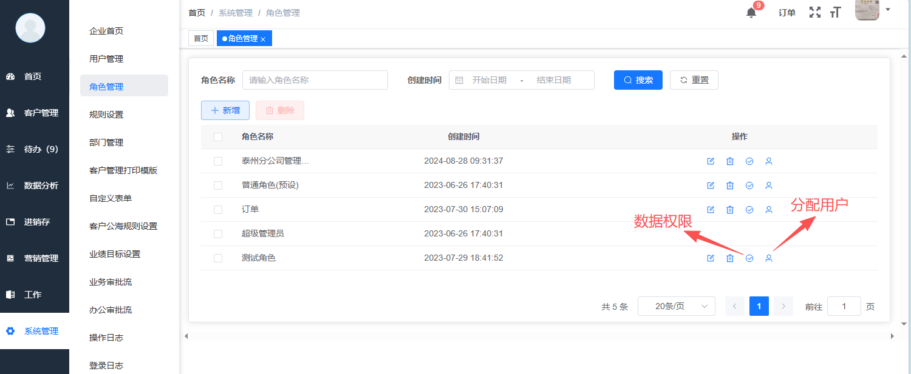Click the 删除 button
The height and width of the screenshot is (374, 911).
click(280, 110)
